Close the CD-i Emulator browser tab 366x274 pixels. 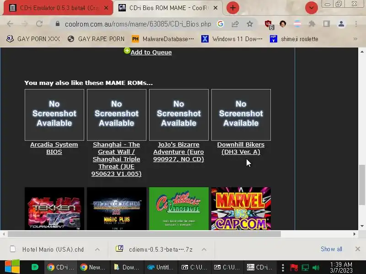click(x=106, y=8)
